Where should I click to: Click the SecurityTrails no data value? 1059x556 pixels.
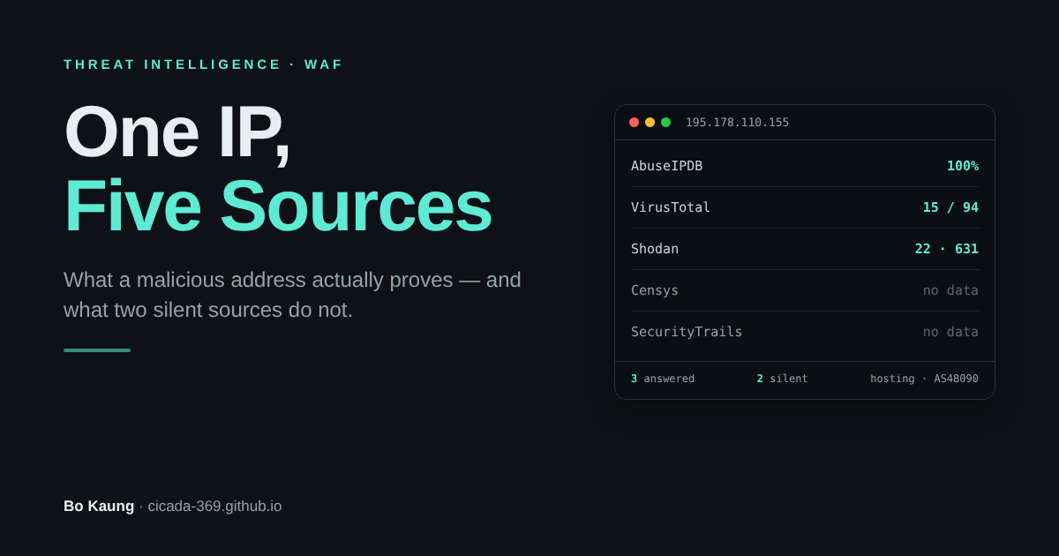(x=950, y=332)
